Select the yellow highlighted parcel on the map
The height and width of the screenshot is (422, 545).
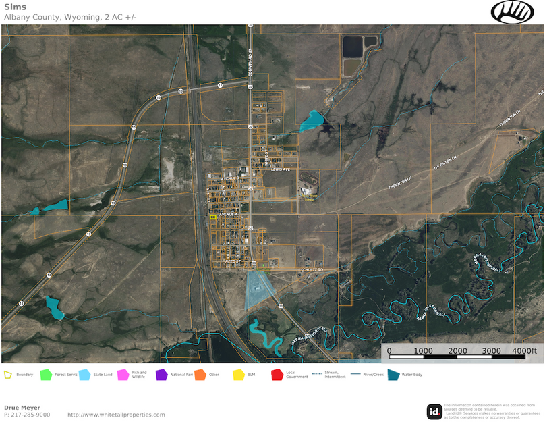click(x=212, y=217)
